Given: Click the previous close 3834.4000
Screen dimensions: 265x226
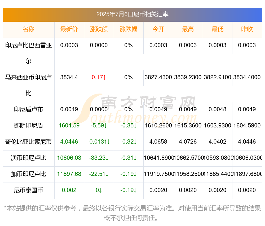Looking at the screenshot, I should 247,77.
